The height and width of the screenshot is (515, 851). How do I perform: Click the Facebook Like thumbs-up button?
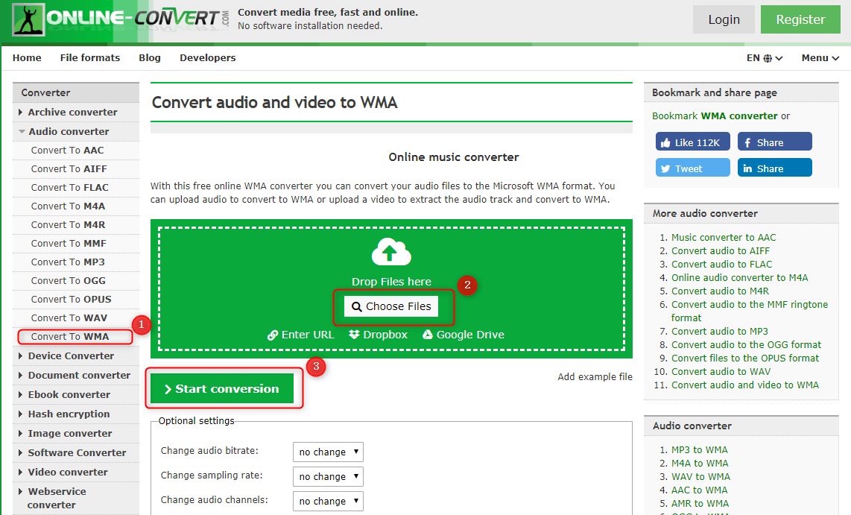click(692, 142)
